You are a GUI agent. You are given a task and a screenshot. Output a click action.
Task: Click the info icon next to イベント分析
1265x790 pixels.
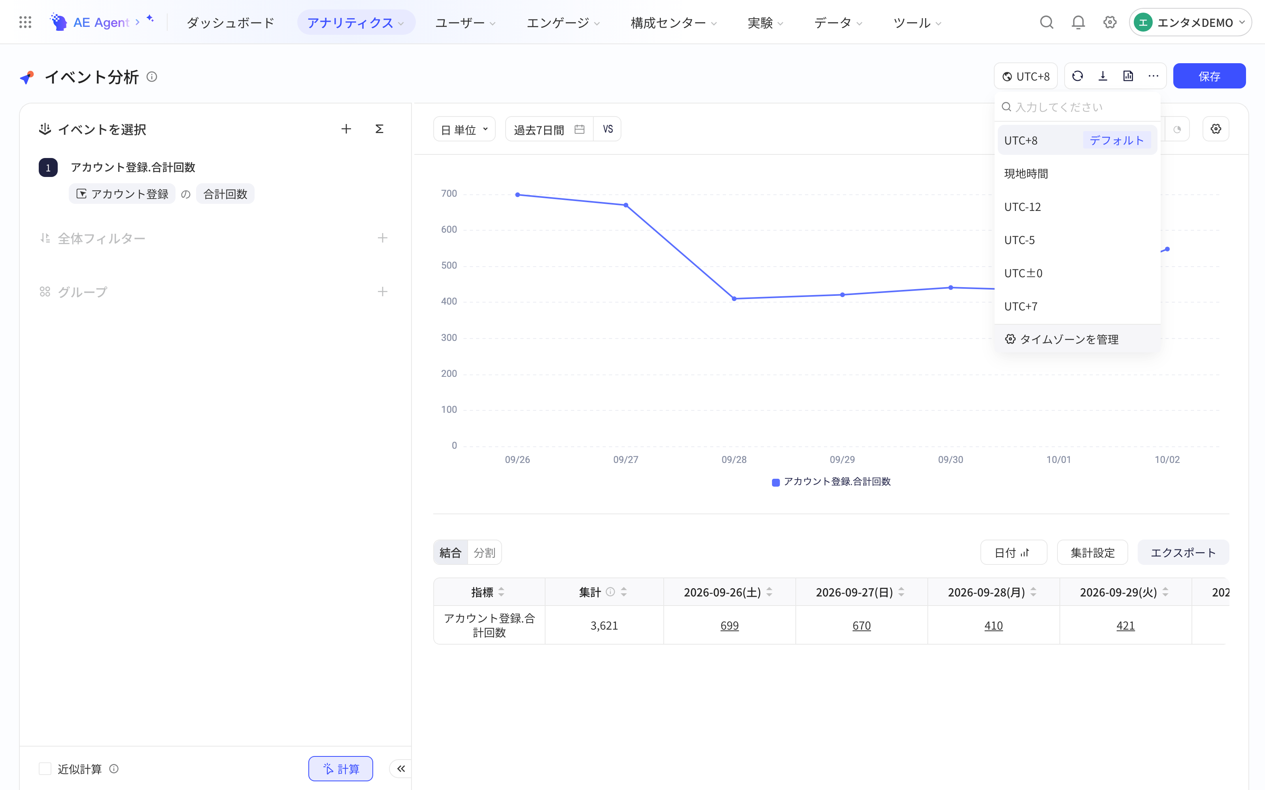click(151, 77)
